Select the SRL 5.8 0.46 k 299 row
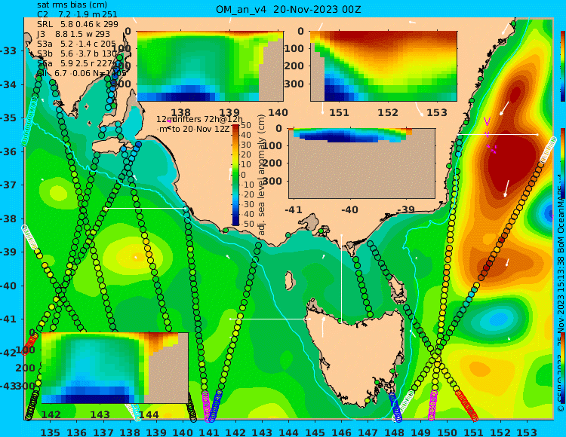The width and height of the screenshot is (566, 437). click(78, 24)
